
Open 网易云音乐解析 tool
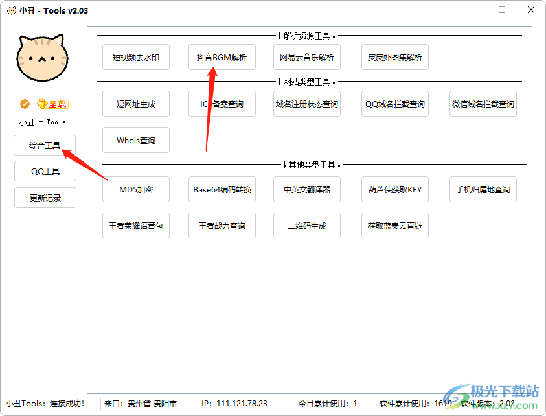click(x=307, y=57)
